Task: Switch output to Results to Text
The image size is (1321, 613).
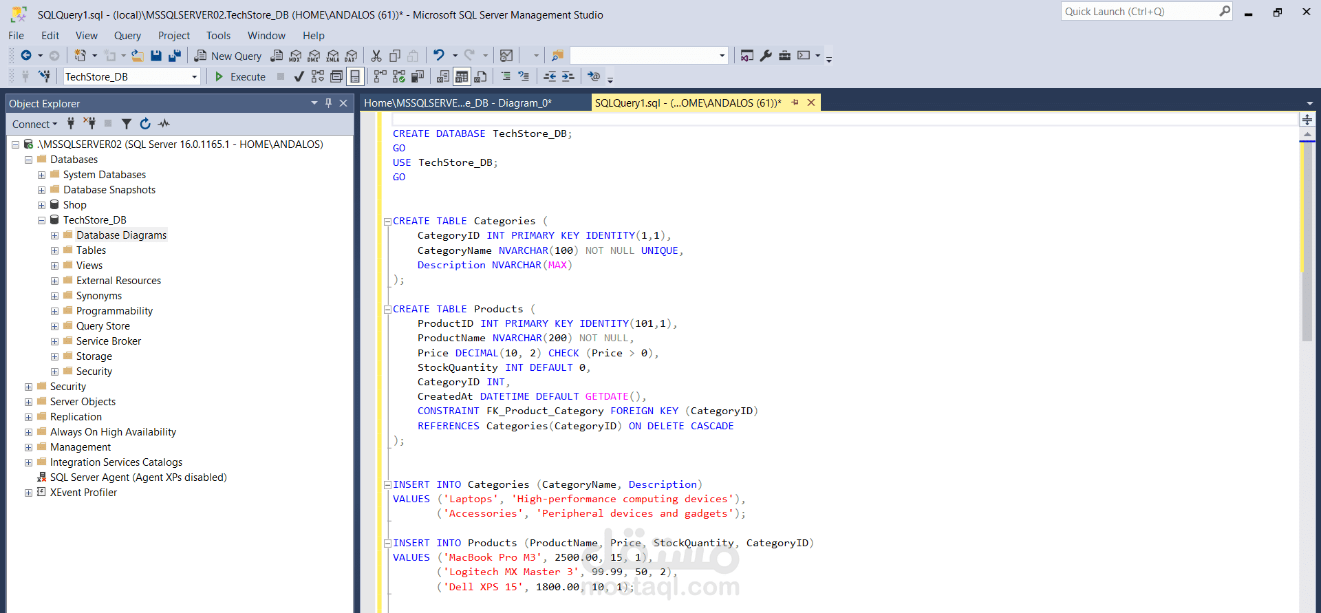Action: (x=443, y=76)
